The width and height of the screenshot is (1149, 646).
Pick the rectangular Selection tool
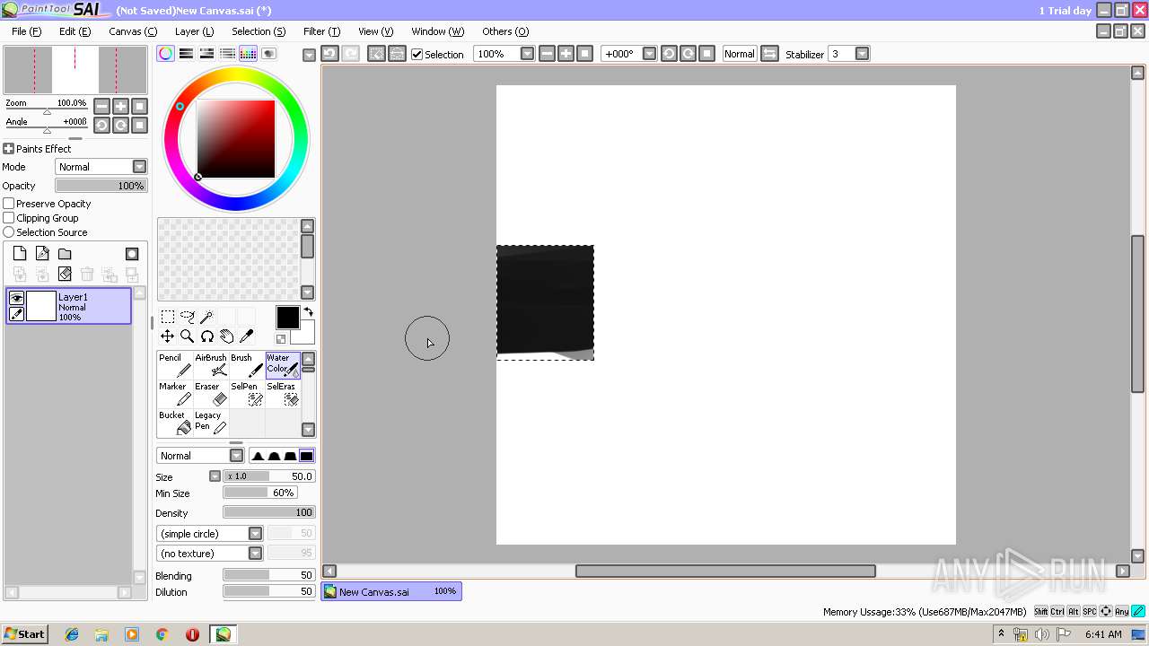pyautogui.click(x=168, y=317)
